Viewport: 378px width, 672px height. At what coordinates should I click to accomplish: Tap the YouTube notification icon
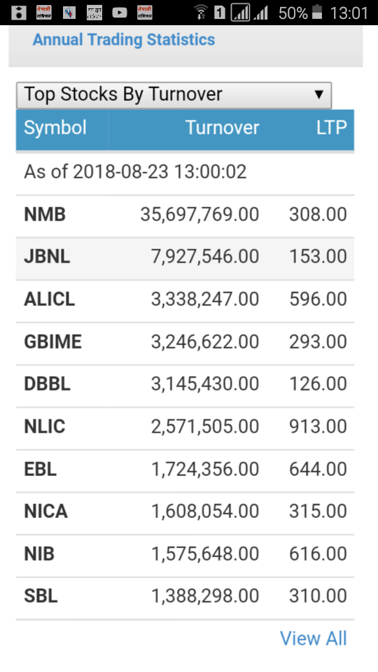click(120, 13)
